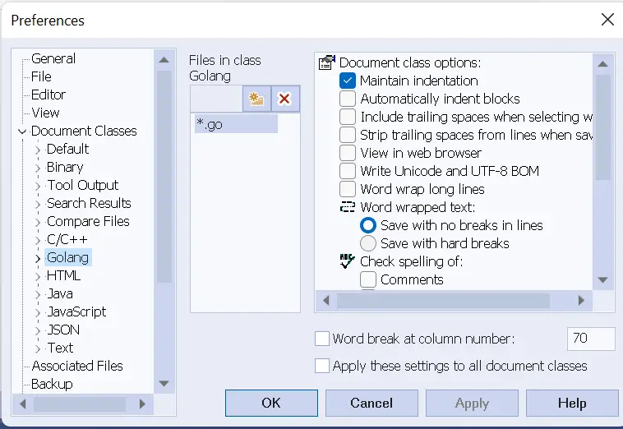Click the category tree vertical scrollbar thumb
Viewport: 623px width, 429px height.
[164, 177]
